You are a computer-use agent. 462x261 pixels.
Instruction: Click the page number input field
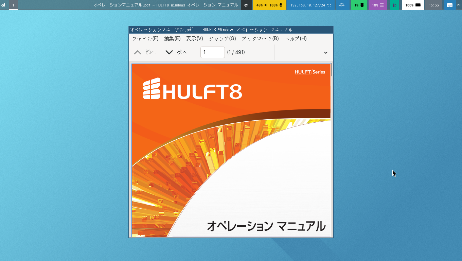click(213, 52)
